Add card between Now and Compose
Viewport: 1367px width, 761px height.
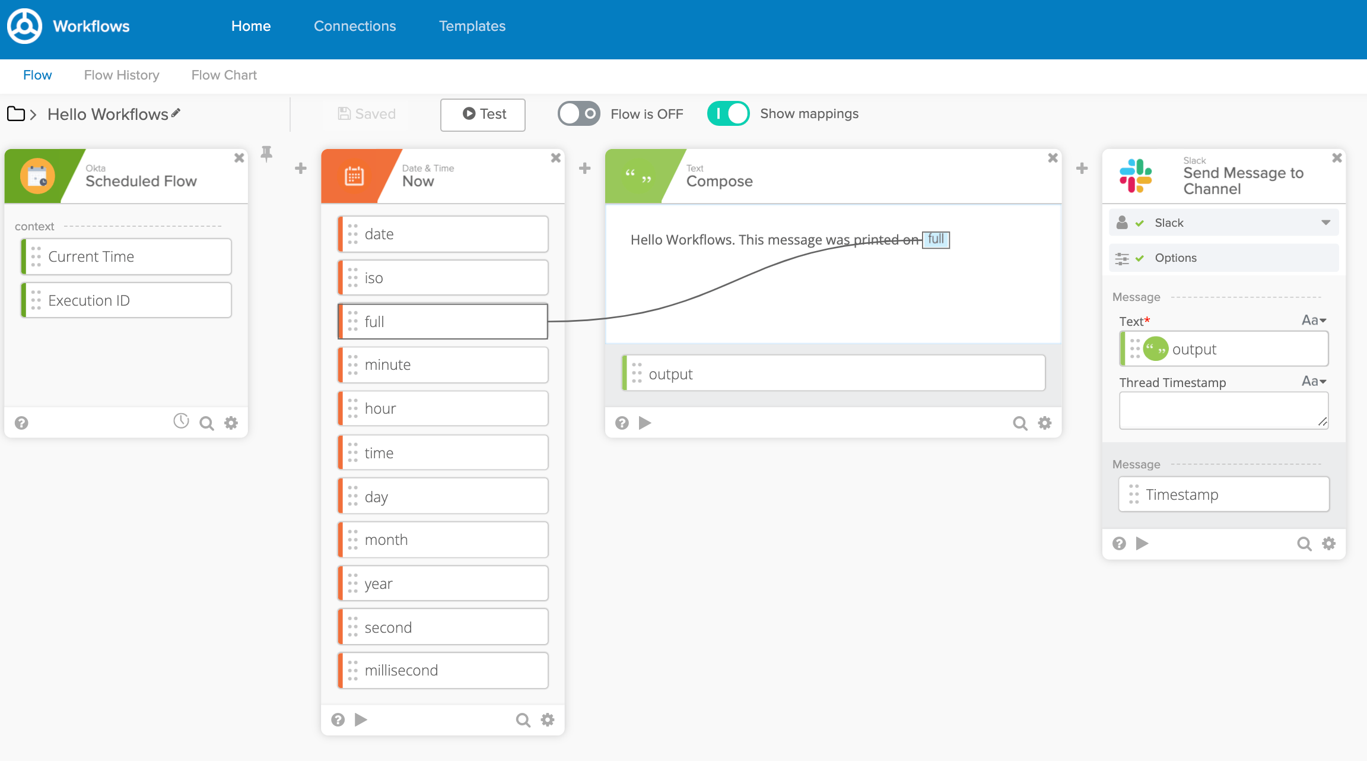coord(584,168)
